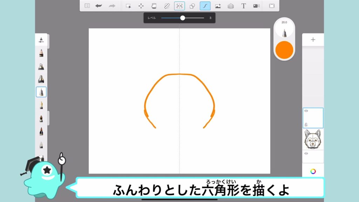The image size is (359, 202).
Task: Select the rectangular Selection tool
Action: 128,6
